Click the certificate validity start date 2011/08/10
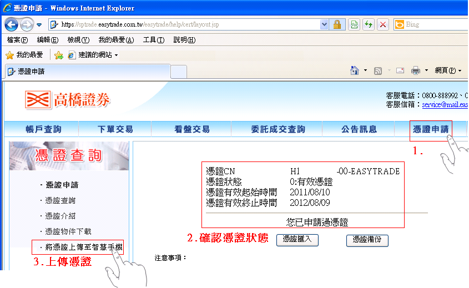 click(310, 193)
